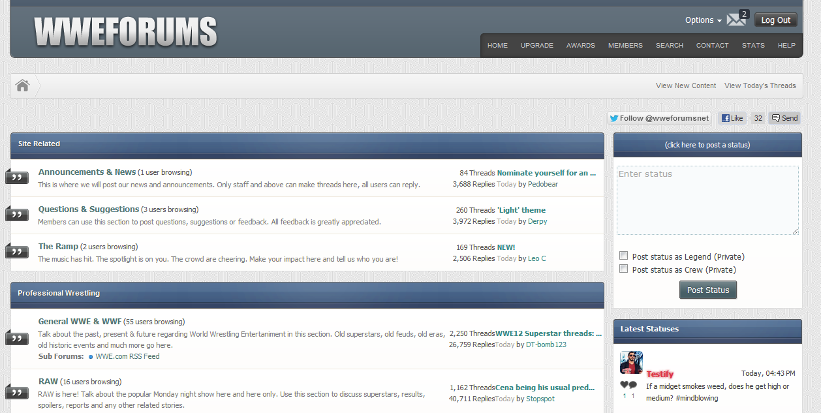Screen dimensions: 821x413
Task: Click the Questions & Suggestions forum quote icon
Action: pyautogui.click(x=17, y=214)
